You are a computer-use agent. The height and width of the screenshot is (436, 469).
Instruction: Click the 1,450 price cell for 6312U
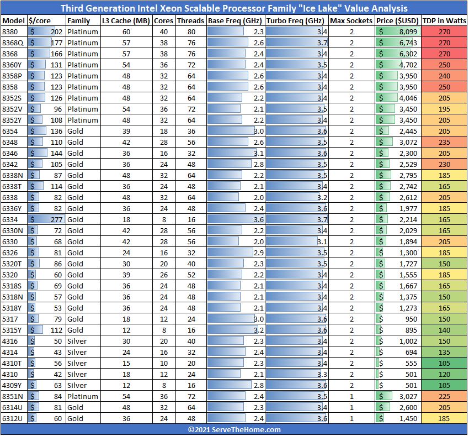398,419
